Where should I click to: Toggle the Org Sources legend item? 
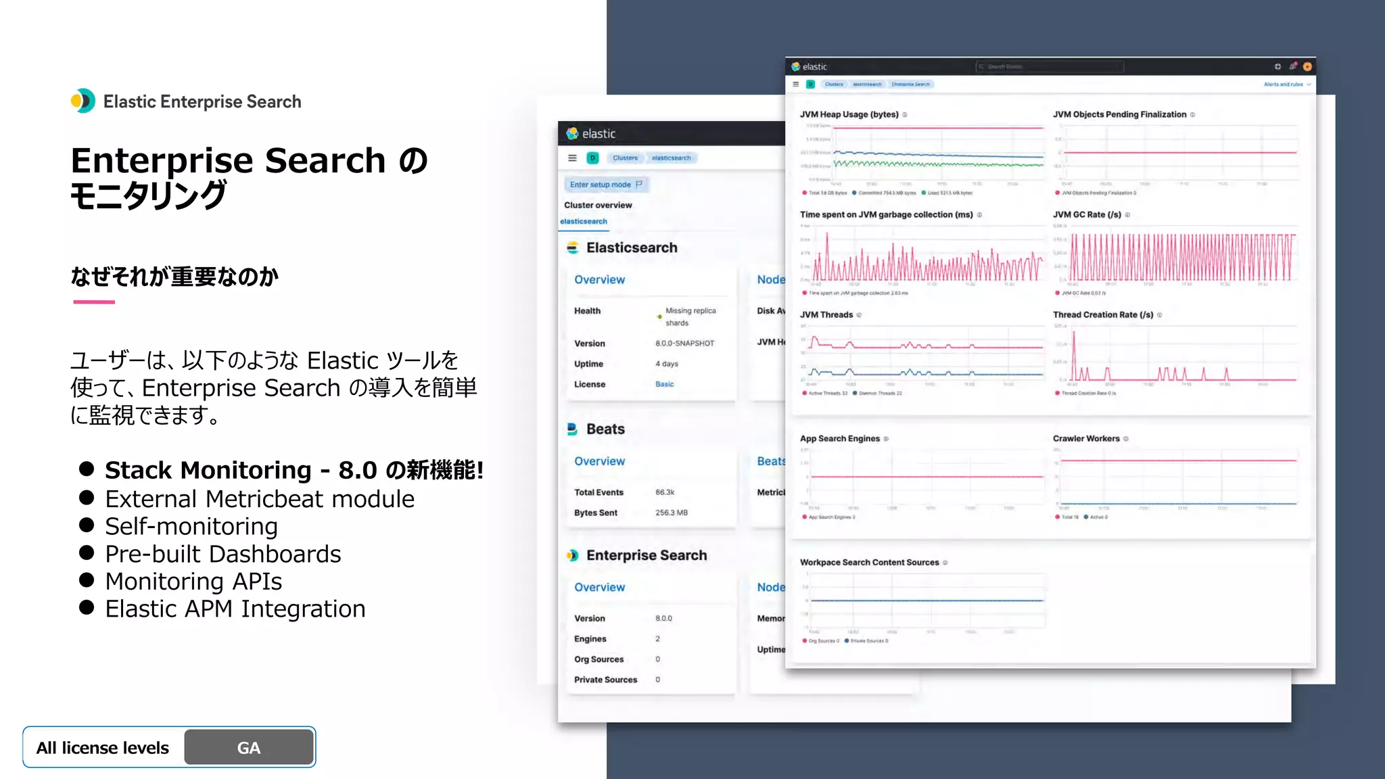(821, 641)
